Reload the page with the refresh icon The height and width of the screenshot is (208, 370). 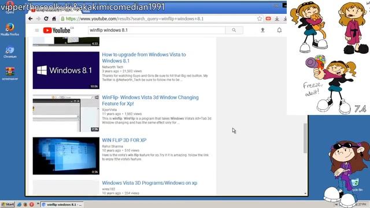pos(46,18)
